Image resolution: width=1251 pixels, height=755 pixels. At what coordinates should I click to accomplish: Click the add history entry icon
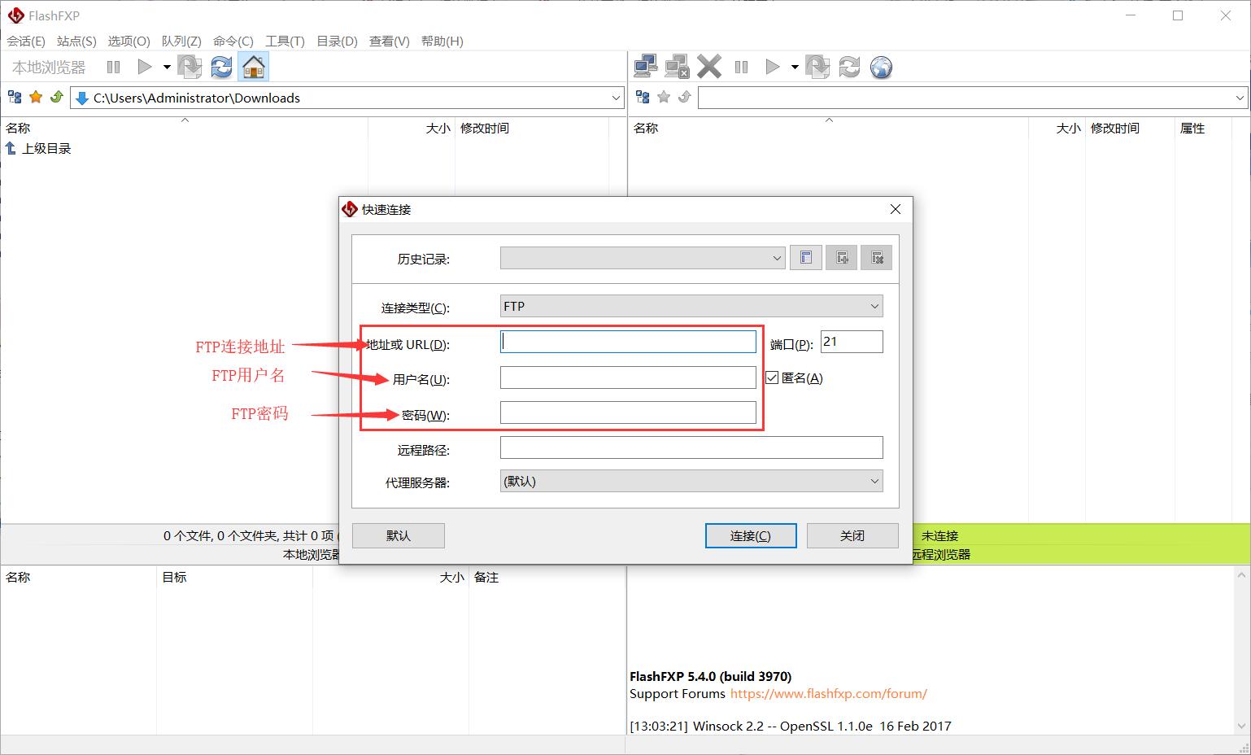(842, 258)
